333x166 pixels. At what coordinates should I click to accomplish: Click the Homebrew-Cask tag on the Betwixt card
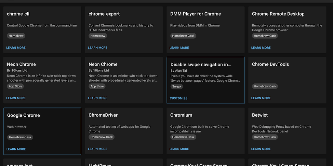265,137
